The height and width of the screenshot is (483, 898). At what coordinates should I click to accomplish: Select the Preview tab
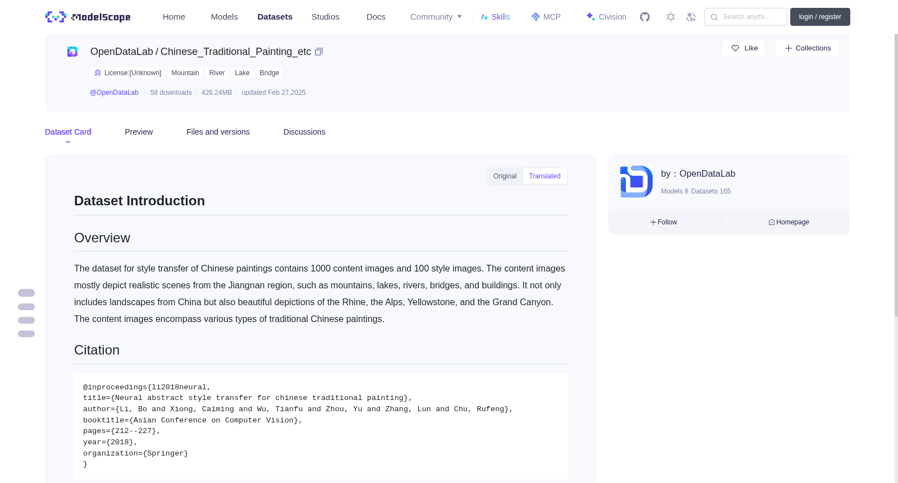tap(139, 132)
